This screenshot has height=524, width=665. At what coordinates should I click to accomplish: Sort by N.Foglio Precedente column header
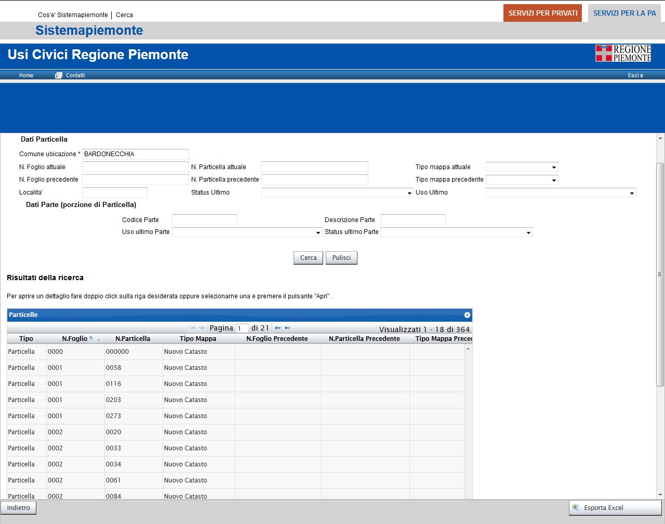tap(277, 338)
